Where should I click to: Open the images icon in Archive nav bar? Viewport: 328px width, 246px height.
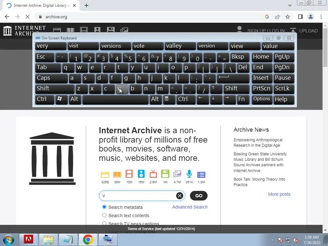124,30
